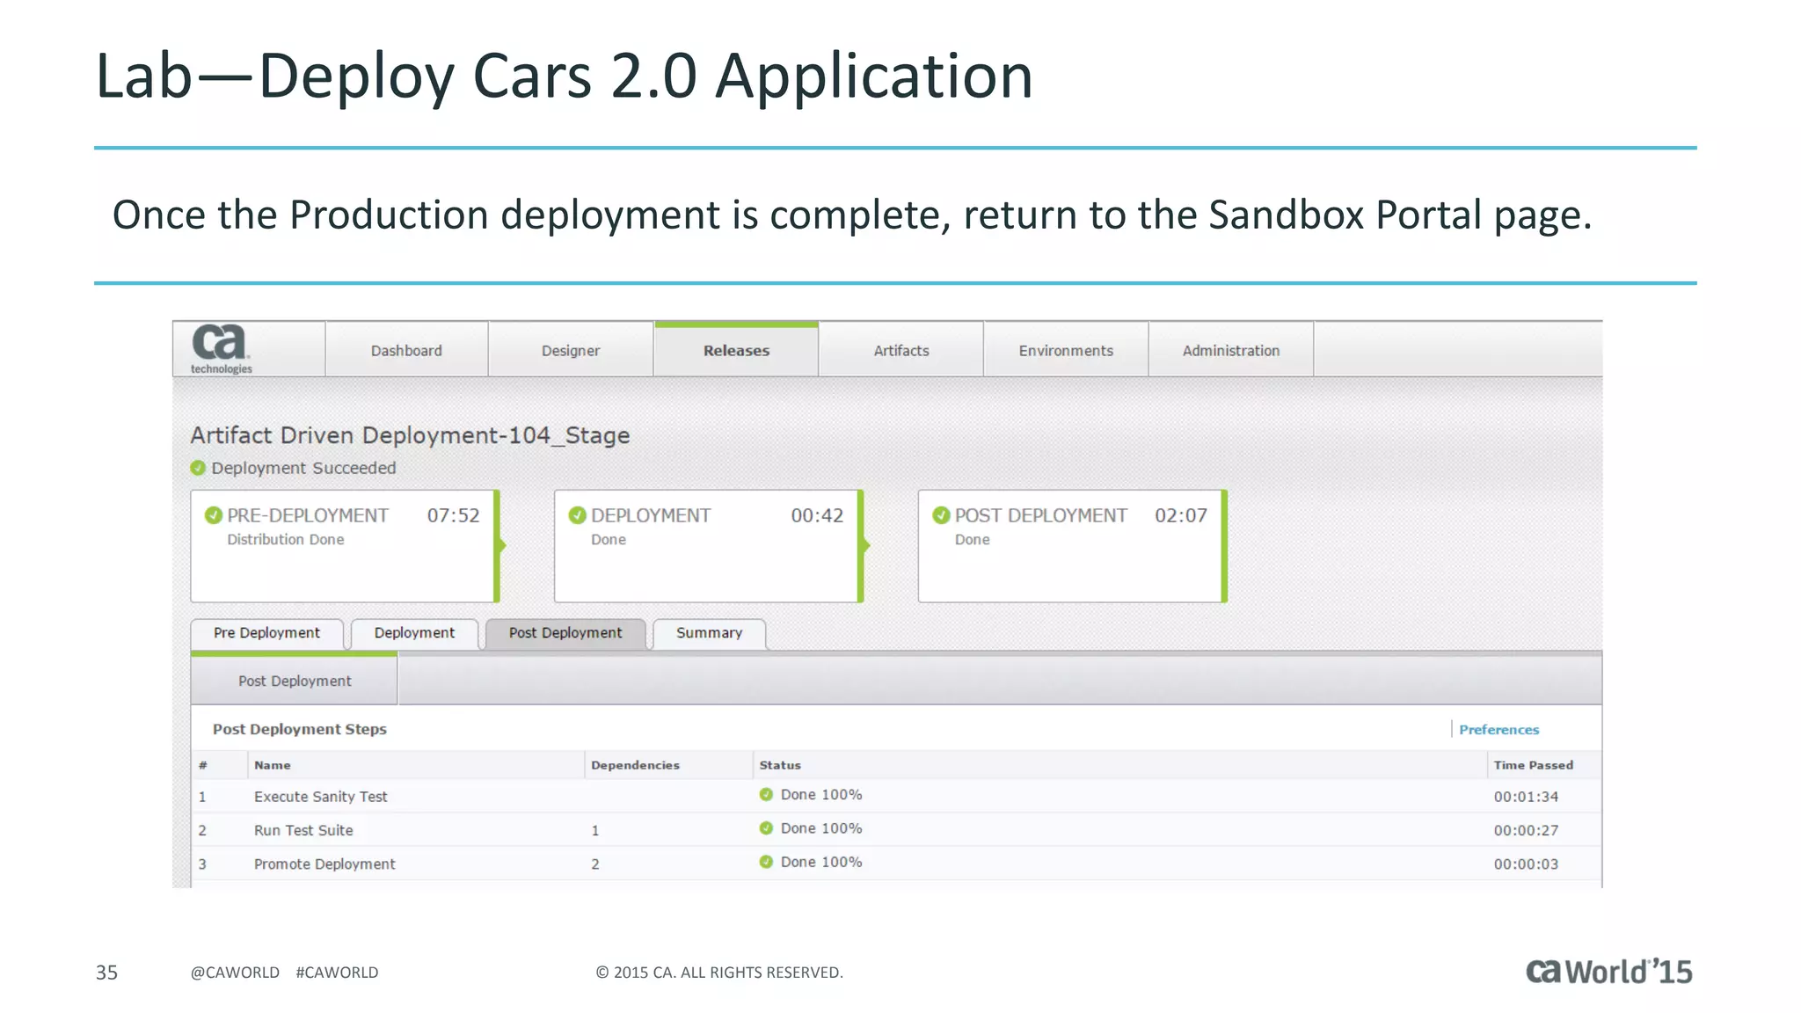Click the 02:07 post deployment duration
The width and height of the screenshot is (1801, 1013).
point(1181,515)
